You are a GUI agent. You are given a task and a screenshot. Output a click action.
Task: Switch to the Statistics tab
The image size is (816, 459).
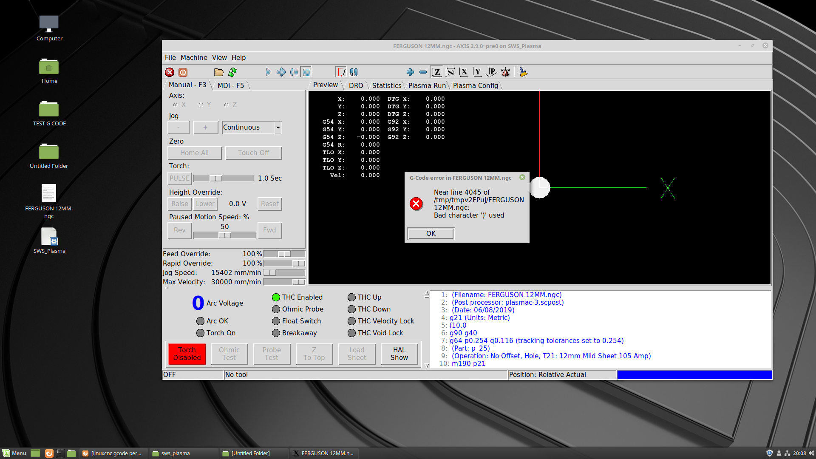click(x=386, y=85)
